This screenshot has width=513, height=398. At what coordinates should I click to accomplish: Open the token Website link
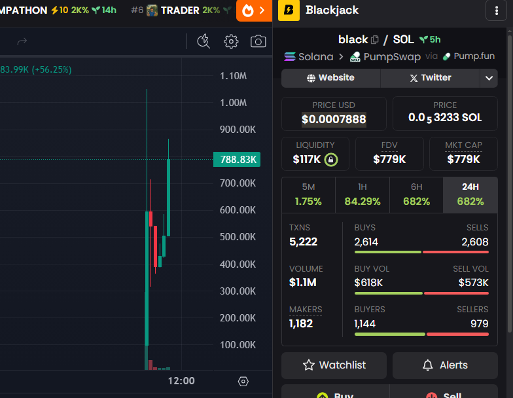pyautogui.click(x=331, y=78)
